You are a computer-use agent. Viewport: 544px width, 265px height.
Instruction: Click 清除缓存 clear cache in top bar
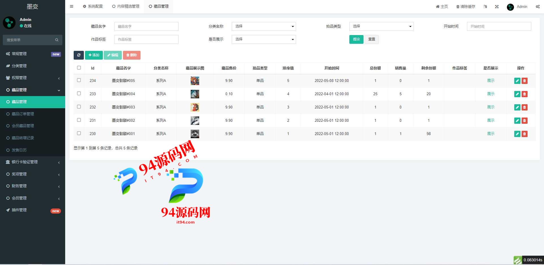click(466, 6)
